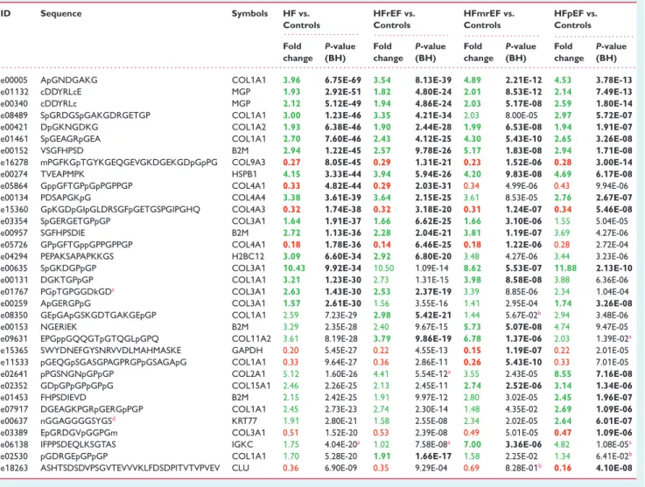This screenshot has width=645, height=487.
Task: Click symbol H2BC12
Action: pos(246,256)
